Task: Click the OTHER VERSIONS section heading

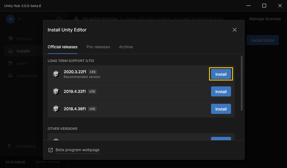Action: (62, 129)
